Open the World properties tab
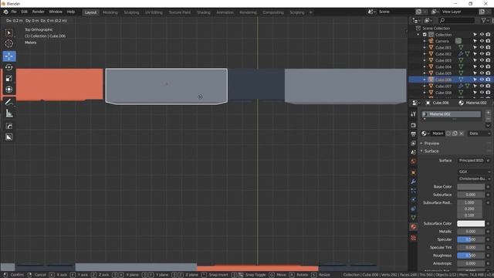Viewport: 494px width, 278px height. pyautogui.click(x=413, y=161)
